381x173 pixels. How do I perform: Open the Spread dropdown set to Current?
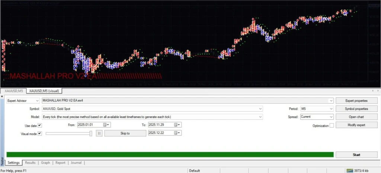coord(331,117)
